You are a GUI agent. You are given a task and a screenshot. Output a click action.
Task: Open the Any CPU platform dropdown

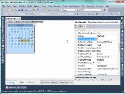click(x=88, y=10)
